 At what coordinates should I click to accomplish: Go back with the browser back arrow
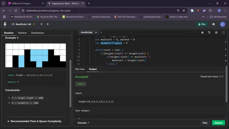[4, 11]
